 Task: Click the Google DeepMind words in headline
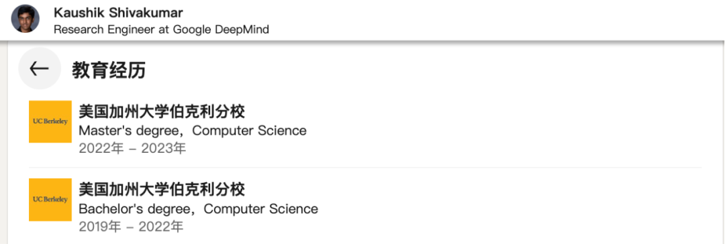point(221,29)
